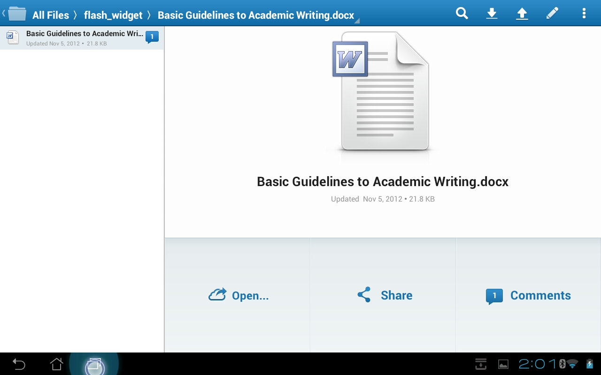Tap the upload arrow icon
Screen dimensions: 601x375
coord(522,14)
